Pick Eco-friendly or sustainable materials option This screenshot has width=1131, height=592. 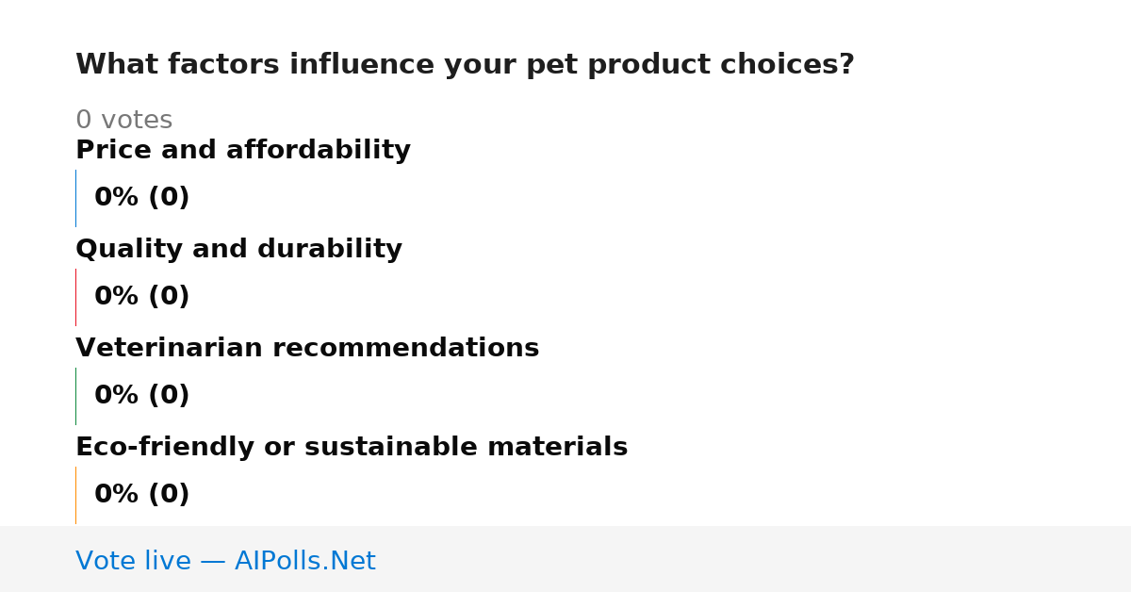[x=352, y=447]
